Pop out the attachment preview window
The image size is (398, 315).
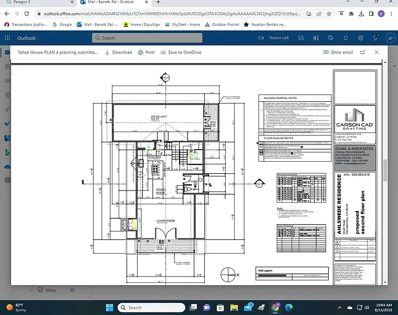(363, 52)
